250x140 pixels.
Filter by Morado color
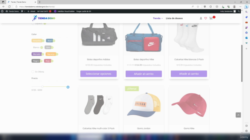point(37,54)
